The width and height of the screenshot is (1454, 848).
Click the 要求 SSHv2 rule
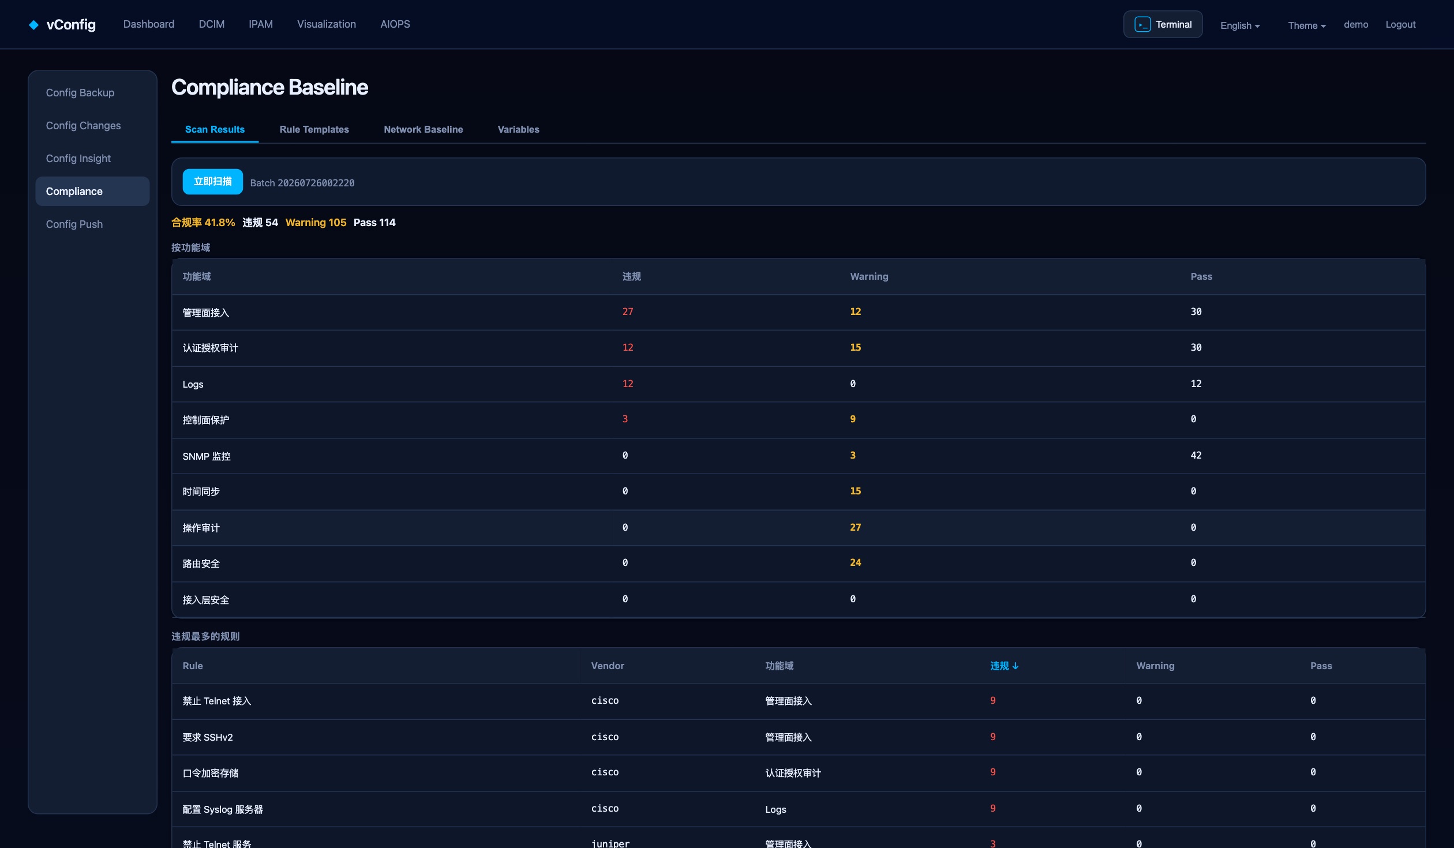(208, 737)
